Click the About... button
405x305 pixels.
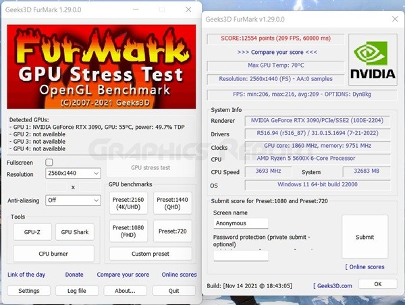(x=126, y=291)
